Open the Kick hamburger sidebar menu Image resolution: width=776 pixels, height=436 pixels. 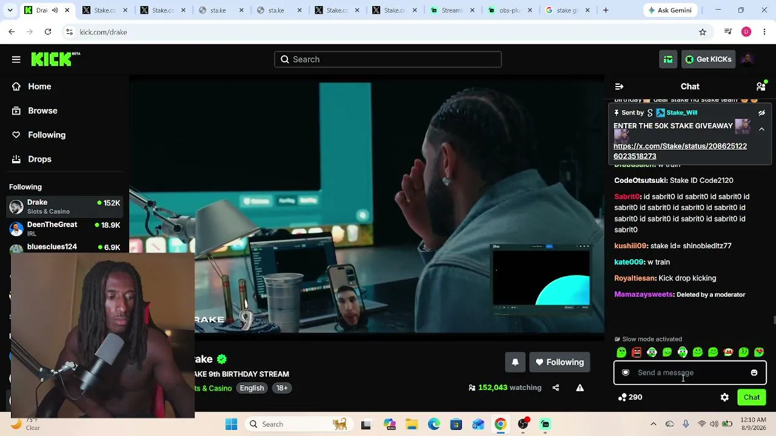(x=16, y=59)
